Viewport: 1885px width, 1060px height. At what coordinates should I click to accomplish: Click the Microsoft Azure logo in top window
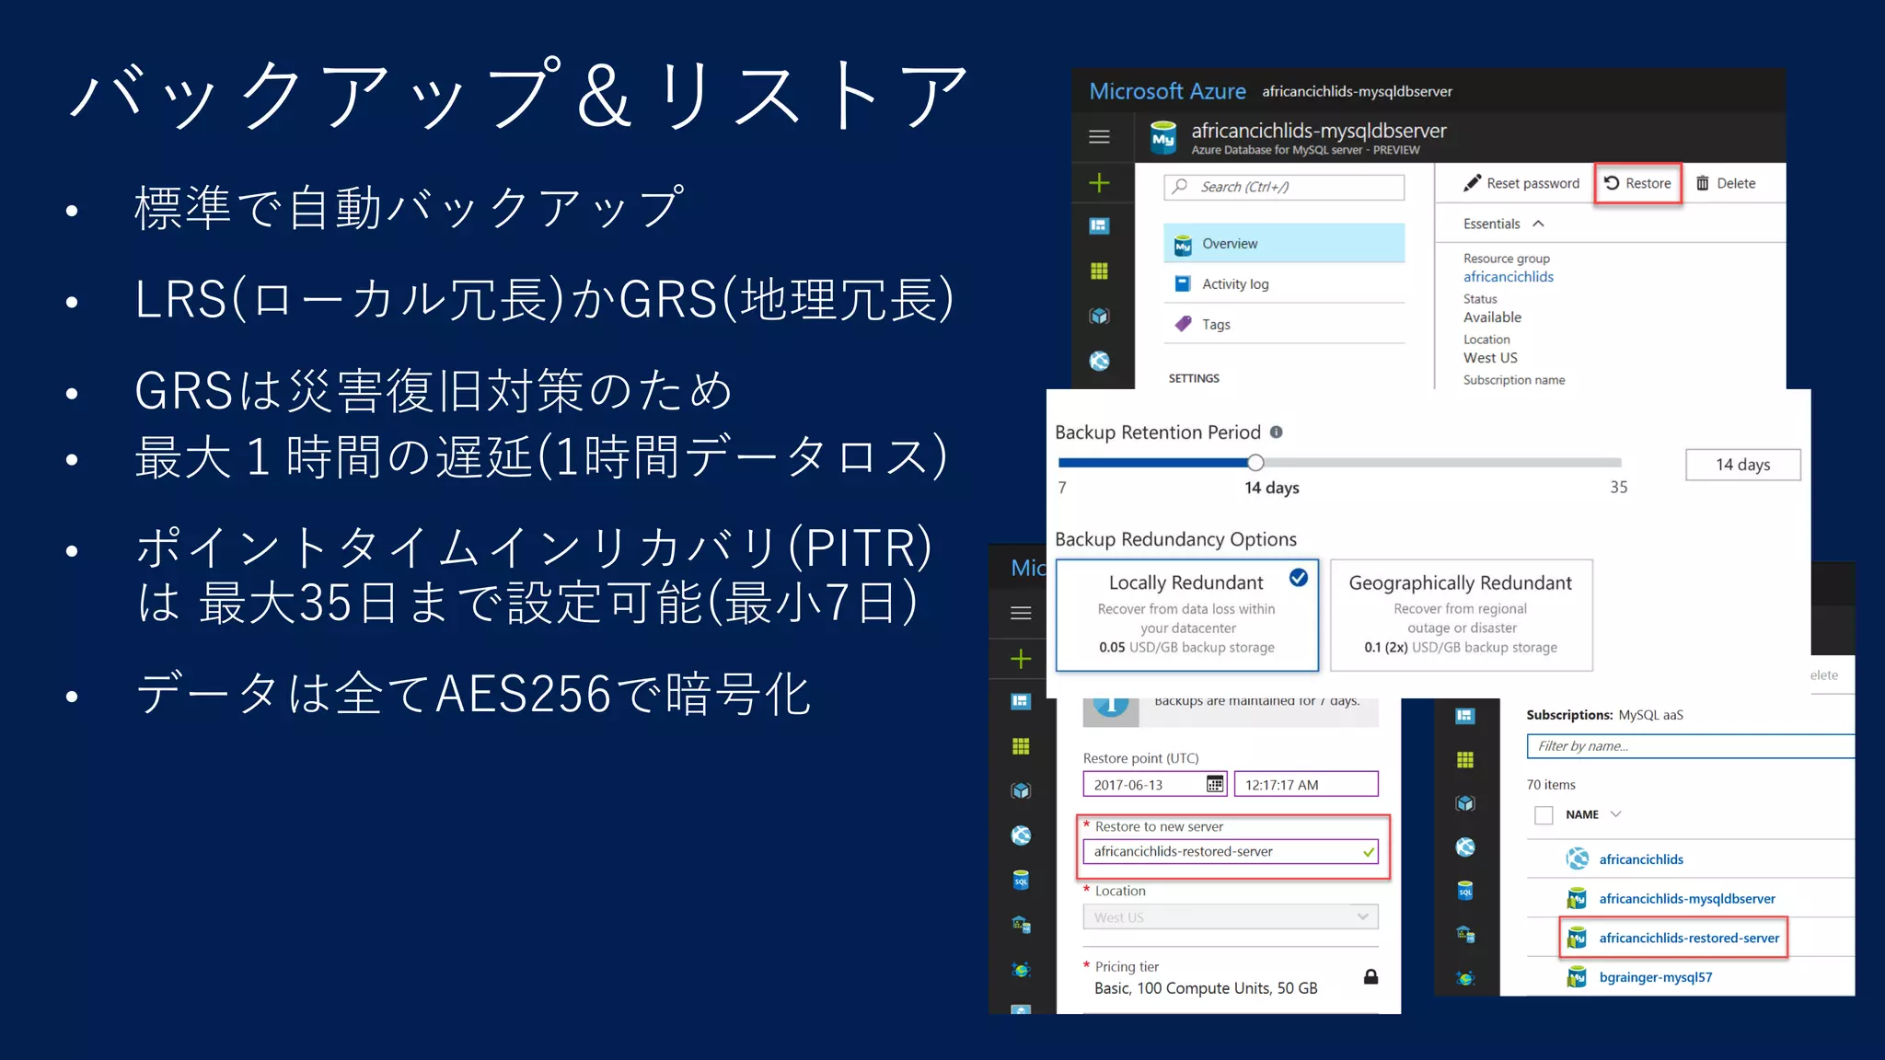pos(1167,91)
